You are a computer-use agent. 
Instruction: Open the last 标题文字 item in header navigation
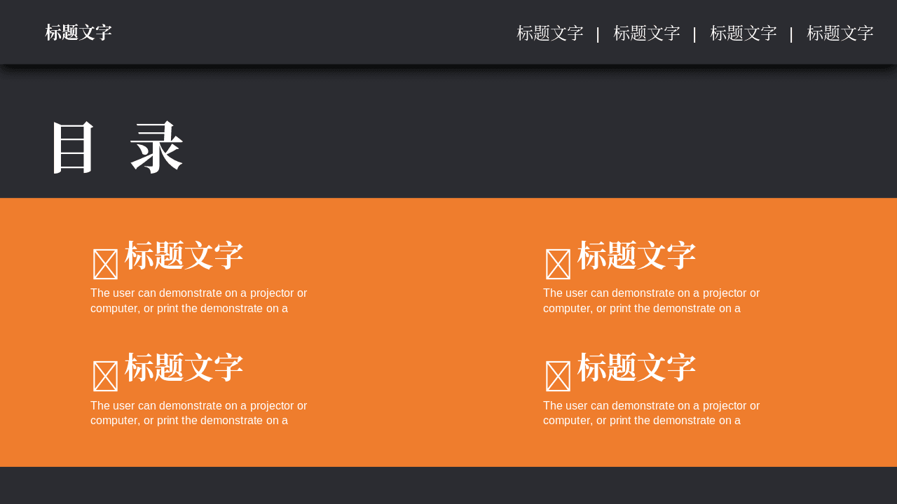tap(840, 33)
